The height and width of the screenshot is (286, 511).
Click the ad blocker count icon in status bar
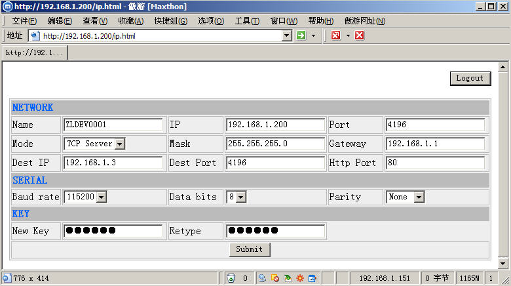click(231, 278)
